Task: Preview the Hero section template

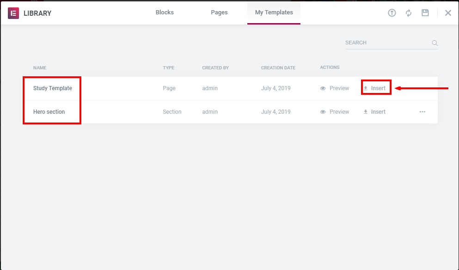Action: [335, 112]
